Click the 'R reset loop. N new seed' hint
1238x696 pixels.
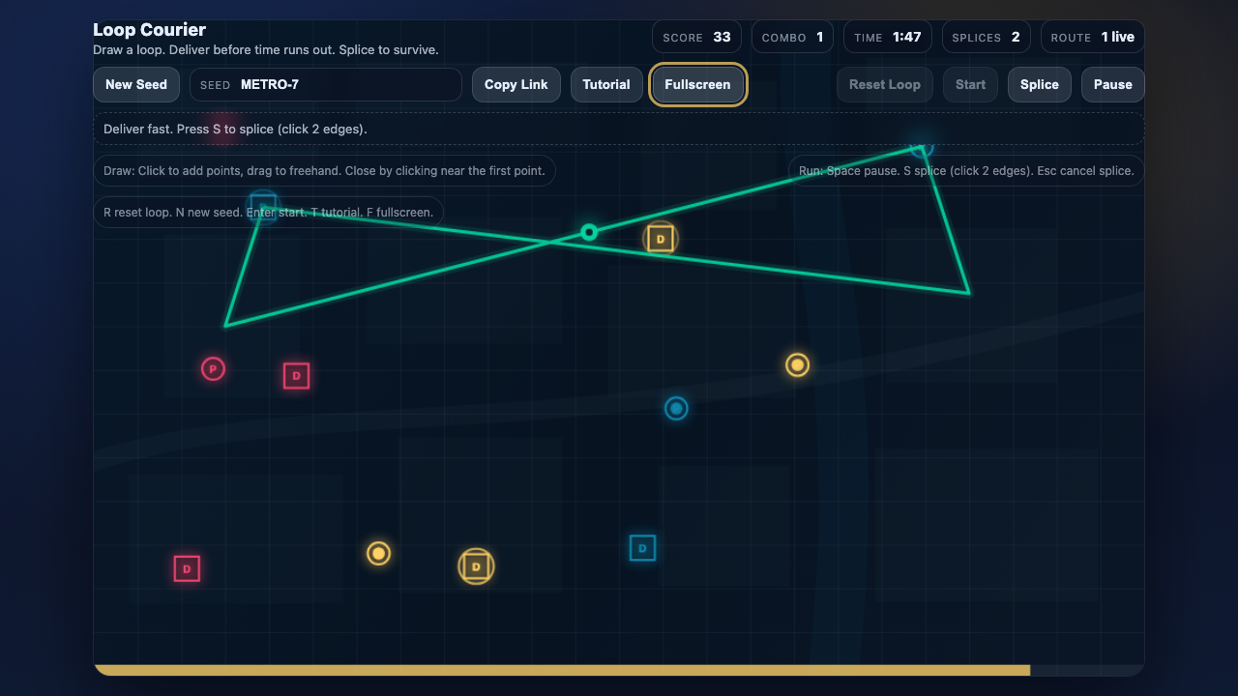coord(269,213)
